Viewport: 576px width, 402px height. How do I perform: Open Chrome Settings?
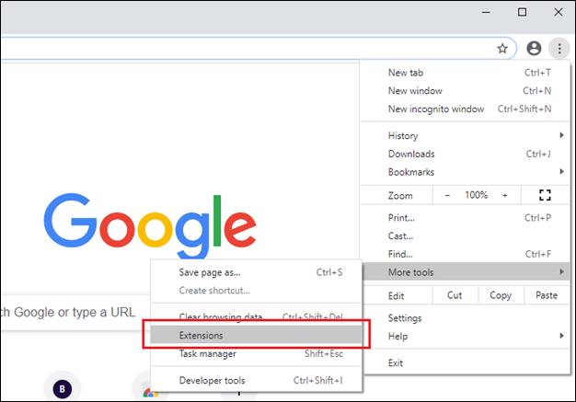click(x=405, y=318)
